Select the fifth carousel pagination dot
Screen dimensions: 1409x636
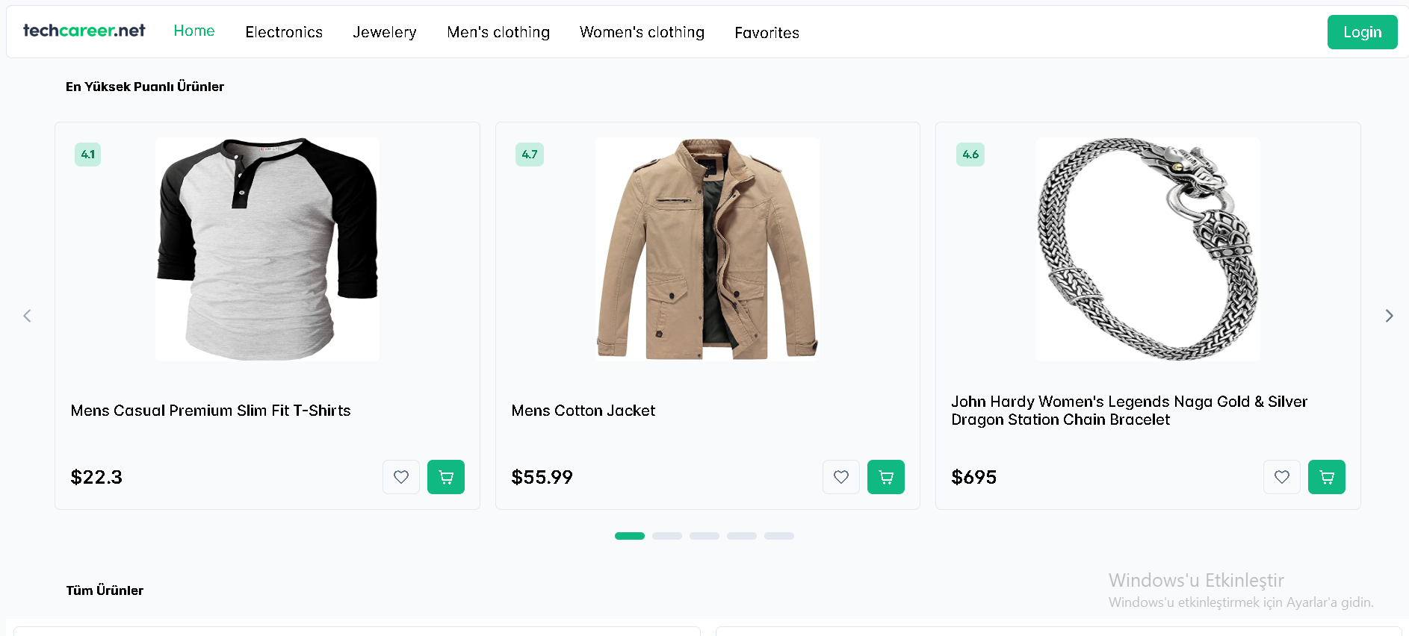(x=779, y=536)
